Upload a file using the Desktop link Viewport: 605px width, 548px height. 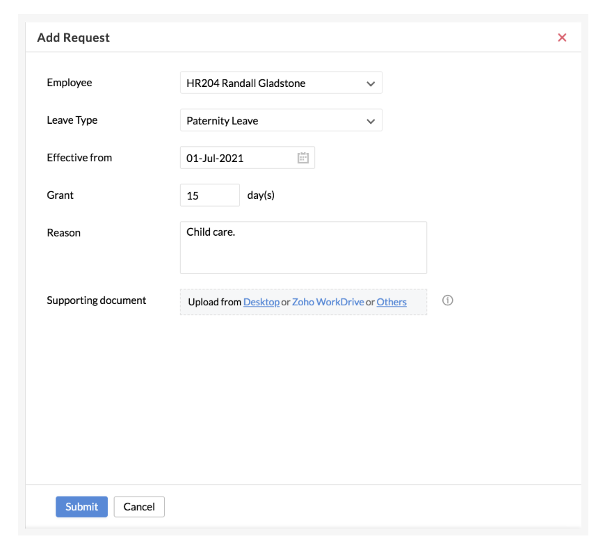pos(261,301)
